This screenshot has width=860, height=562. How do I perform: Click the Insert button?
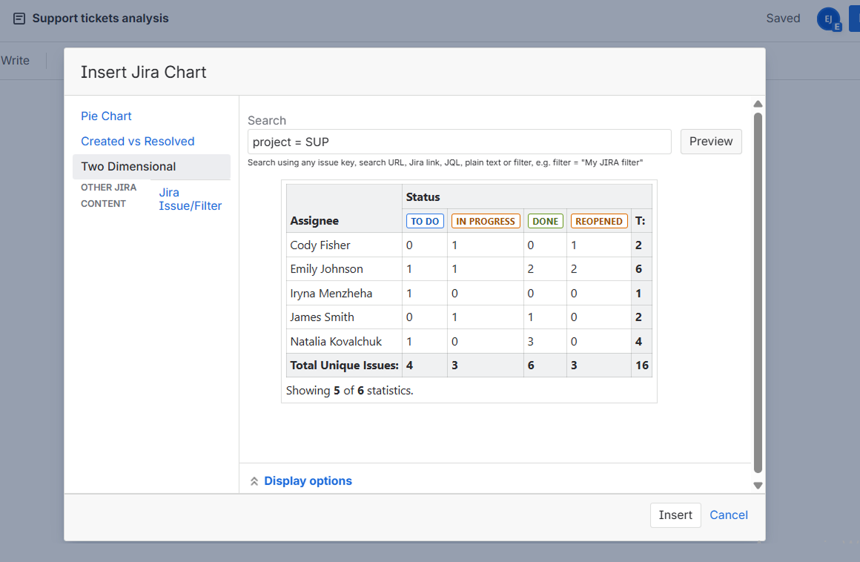pos(675,515)
